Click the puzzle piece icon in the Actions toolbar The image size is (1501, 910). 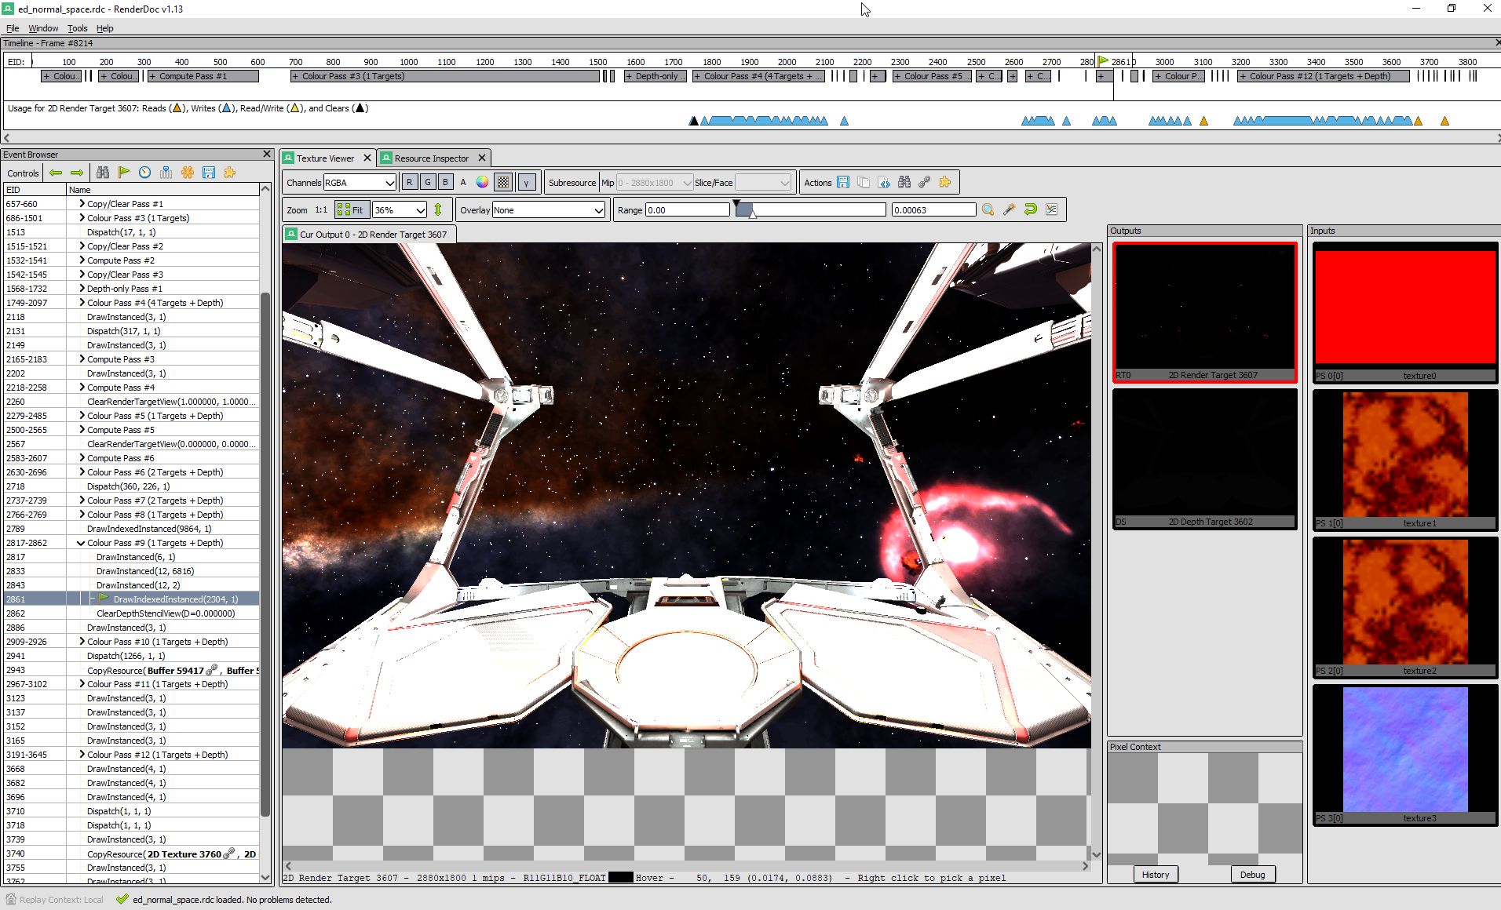tap(945, 183)
